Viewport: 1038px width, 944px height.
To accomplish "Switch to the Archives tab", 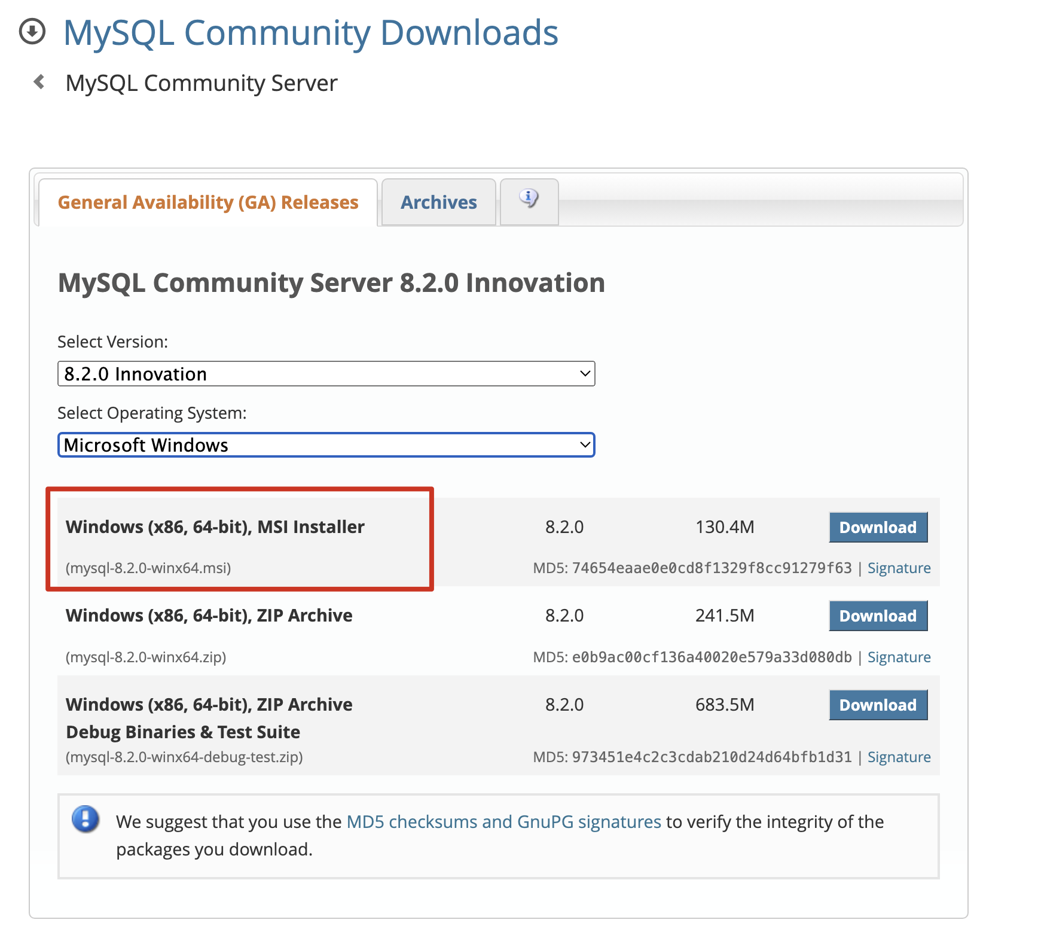I will pos(438,203).
